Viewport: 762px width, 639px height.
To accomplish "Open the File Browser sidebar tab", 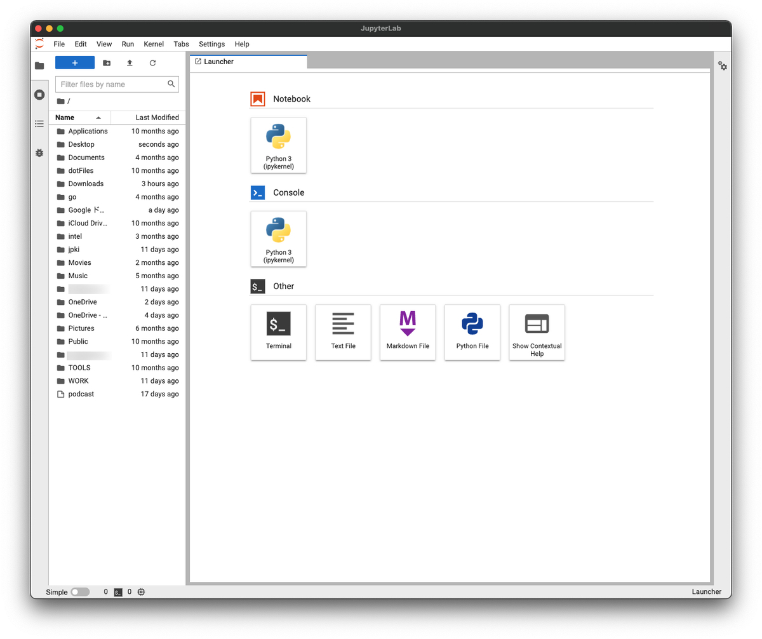I will [x=39, y=65].
